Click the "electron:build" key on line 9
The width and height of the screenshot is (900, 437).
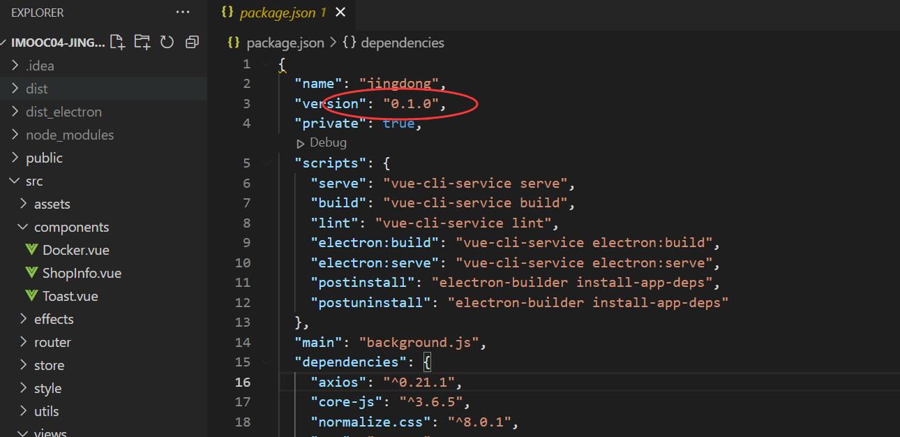click(375, 242)
